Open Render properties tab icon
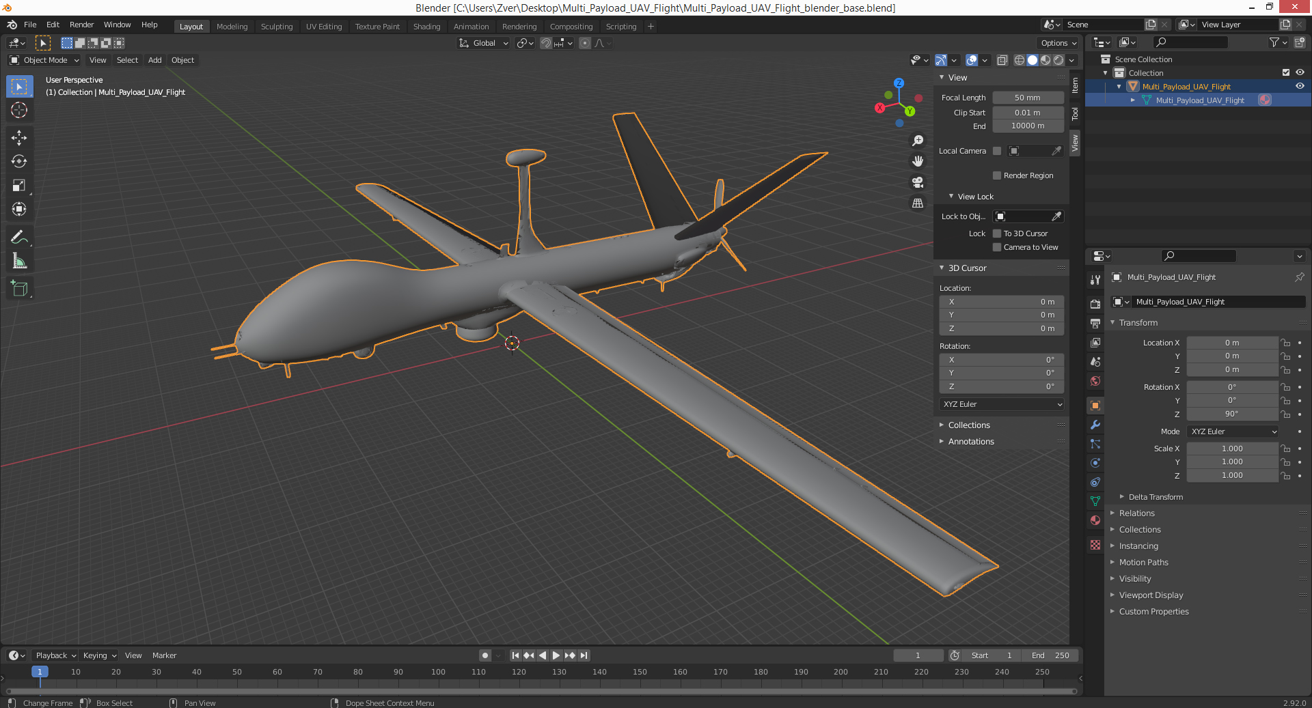Image resolution: width=1312 pixels, height=708 pixels. (x=1095, y=304)
